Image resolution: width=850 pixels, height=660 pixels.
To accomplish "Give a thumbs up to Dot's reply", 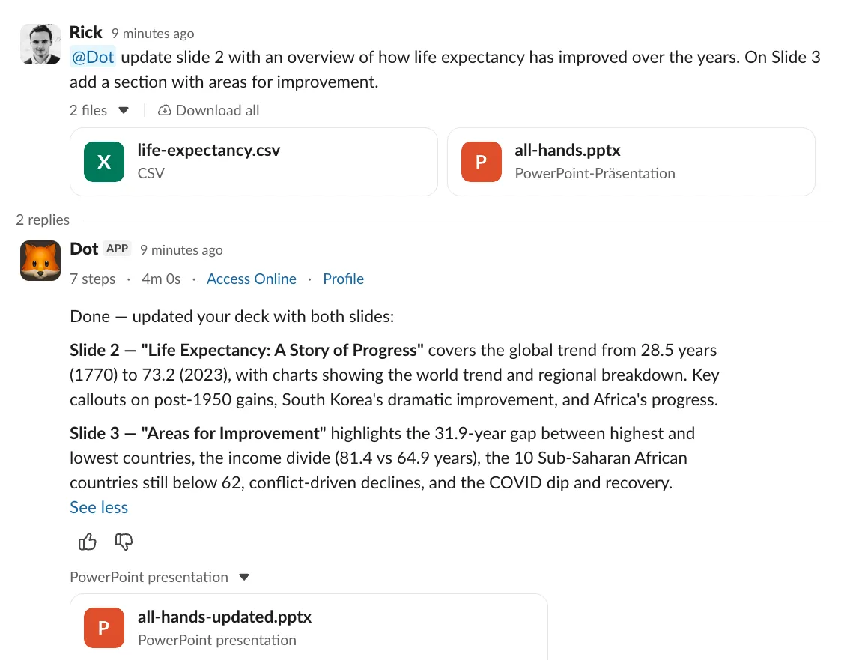I will pyautogui.click(x=87, y=542).
